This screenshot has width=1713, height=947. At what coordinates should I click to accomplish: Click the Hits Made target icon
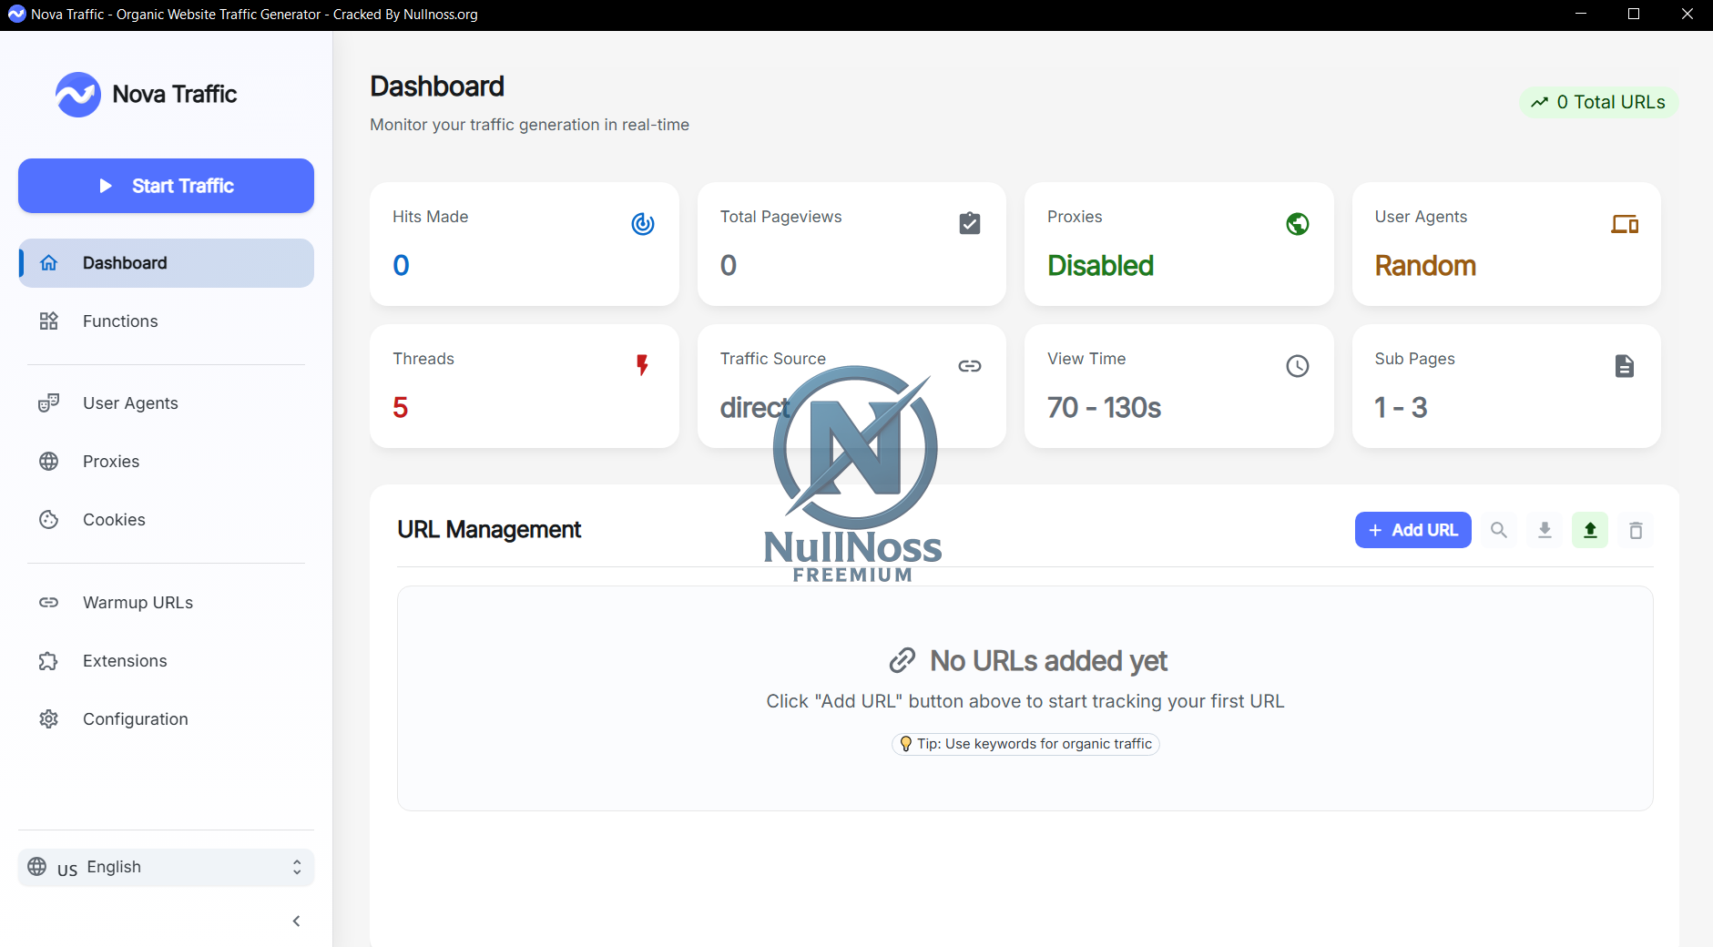pyautogui.click(x=643, y=224)
